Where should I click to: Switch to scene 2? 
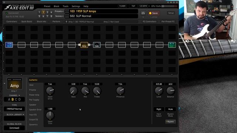(x=43, y=12)
